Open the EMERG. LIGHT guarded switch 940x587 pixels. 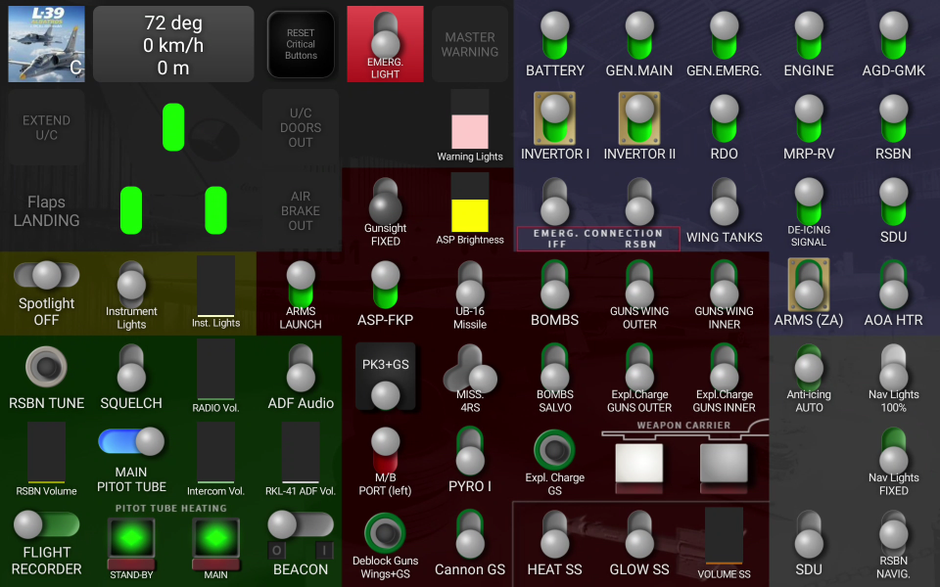tap(385, 39)
